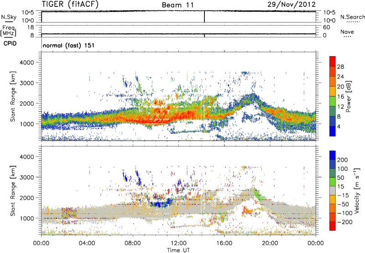Click the 15 label on velocity colorbar
The height and width of the screenshot is (253, 365).
pos(340,187)
